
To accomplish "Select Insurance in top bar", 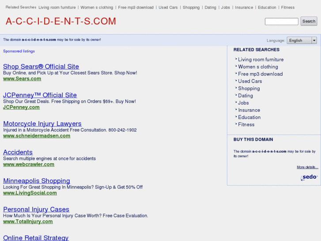I will [244, 8].
